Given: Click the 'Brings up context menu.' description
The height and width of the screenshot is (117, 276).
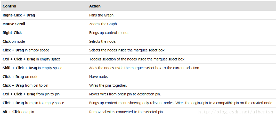Looking at the screenshot, I should (x=109, y=33).
